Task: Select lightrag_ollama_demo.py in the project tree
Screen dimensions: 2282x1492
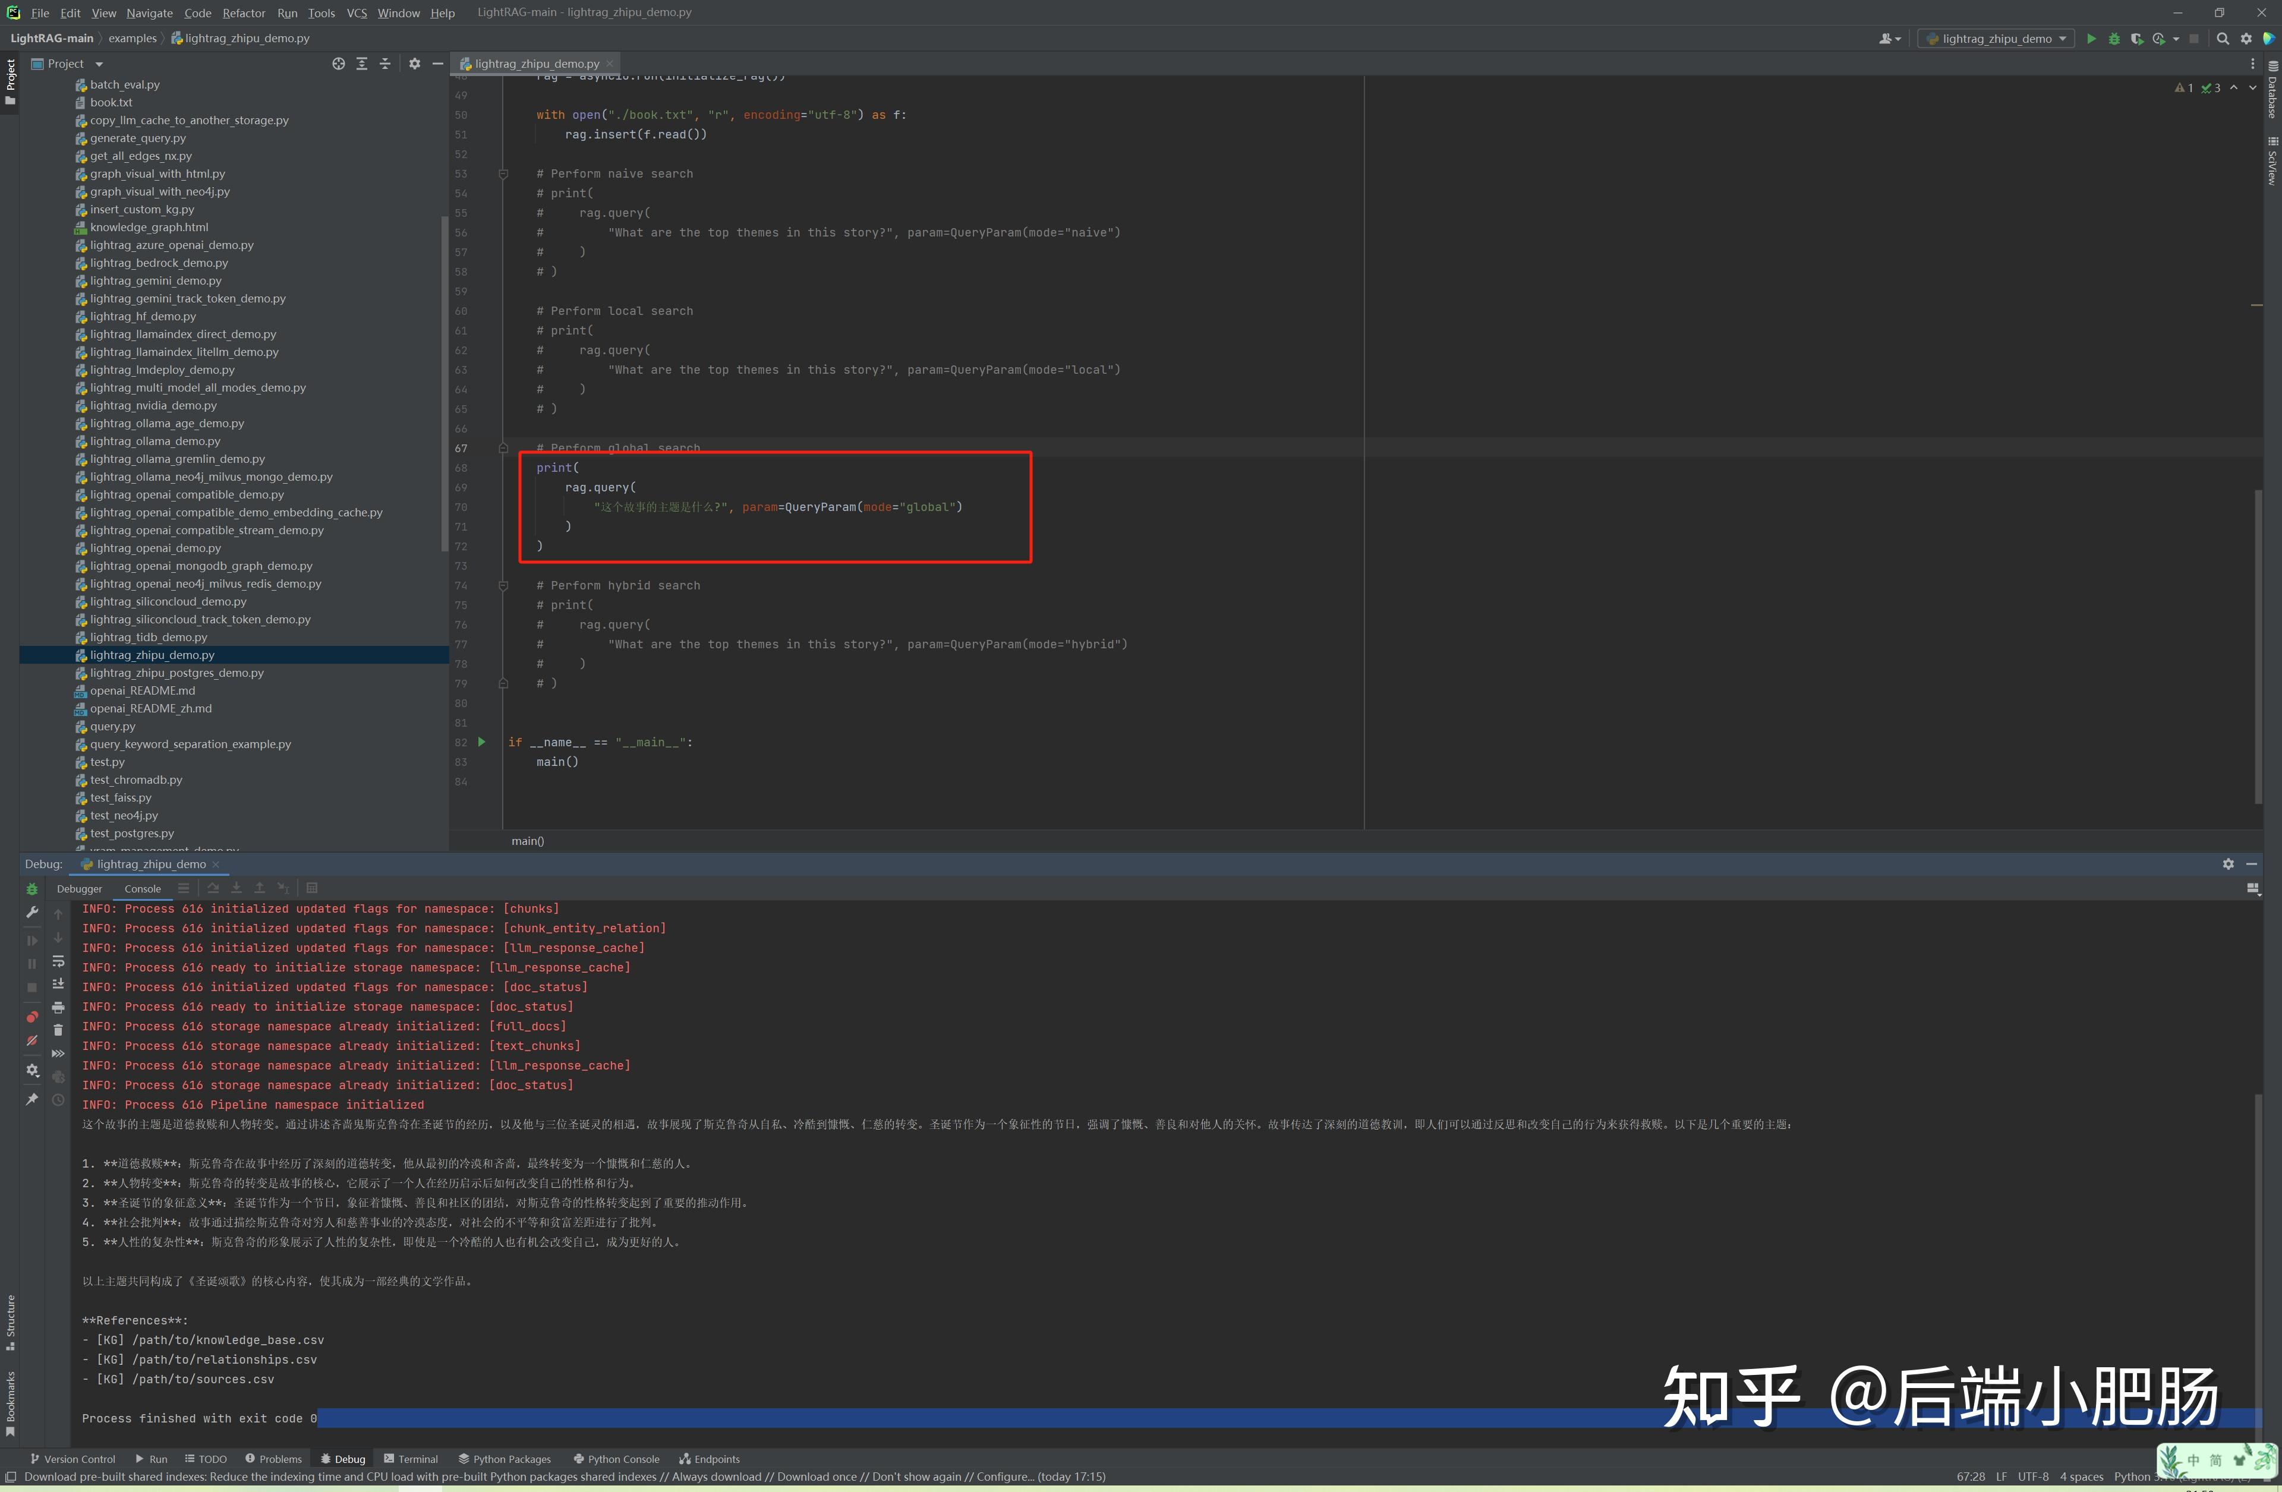Action: 155,441
